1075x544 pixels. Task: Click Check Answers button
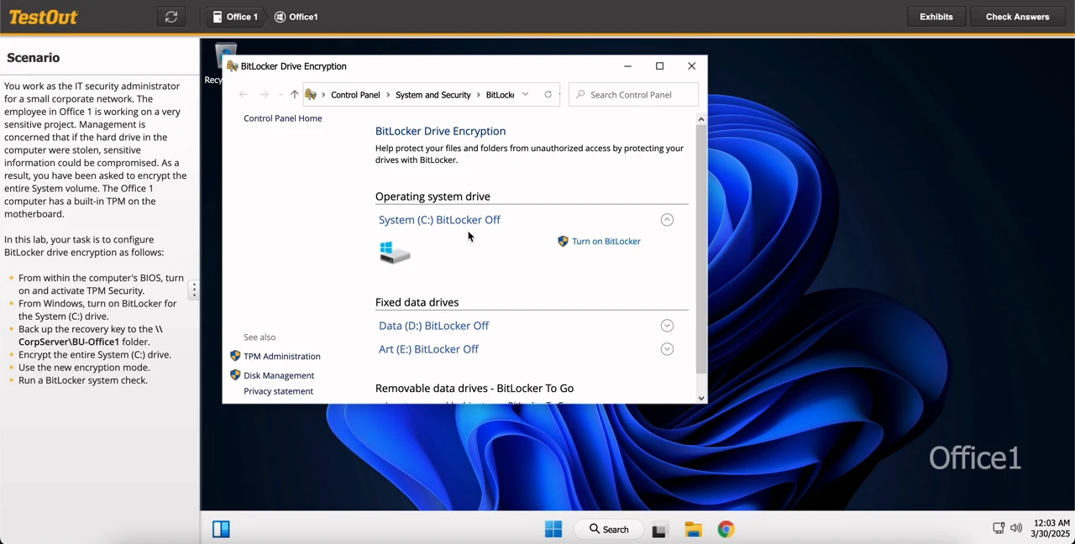click(x=1017, y=17)
